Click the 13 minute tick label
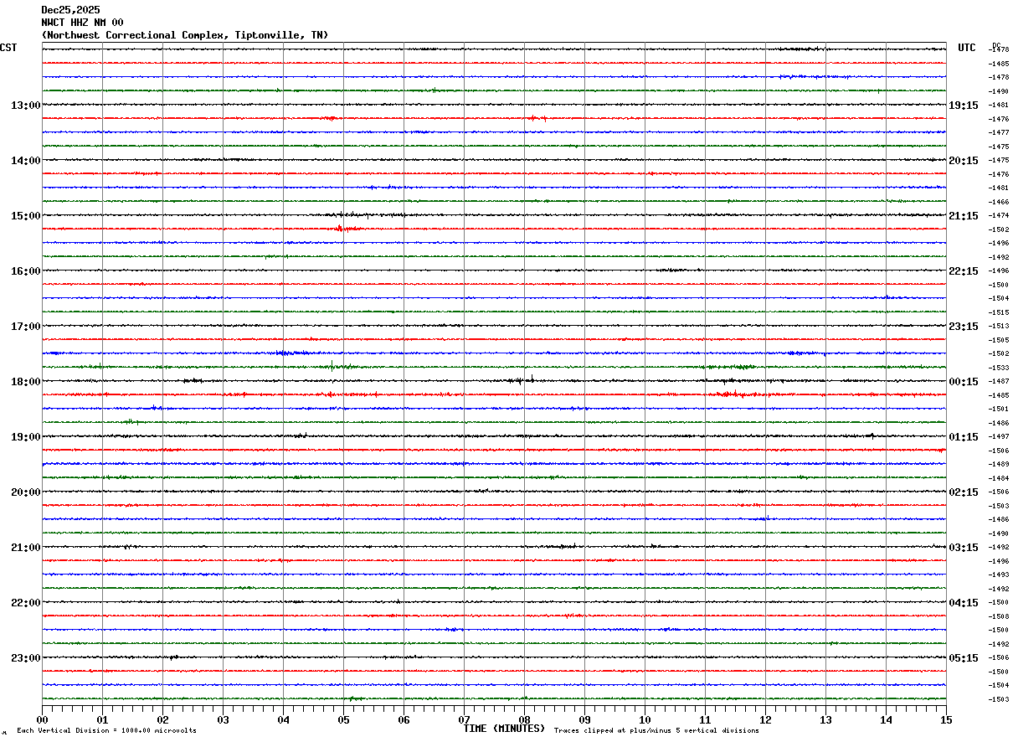1013x742 pixels. (825, 719)
